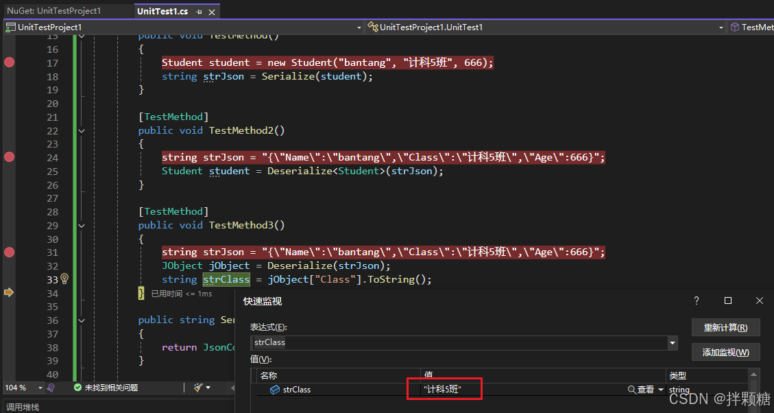
Task: Close the UnitTest1.cs editor tab
Action: click(212, 12)
